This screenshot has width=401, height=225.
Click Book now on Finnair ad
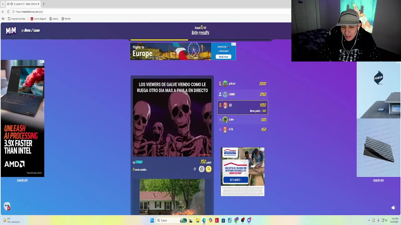point(223,57)
